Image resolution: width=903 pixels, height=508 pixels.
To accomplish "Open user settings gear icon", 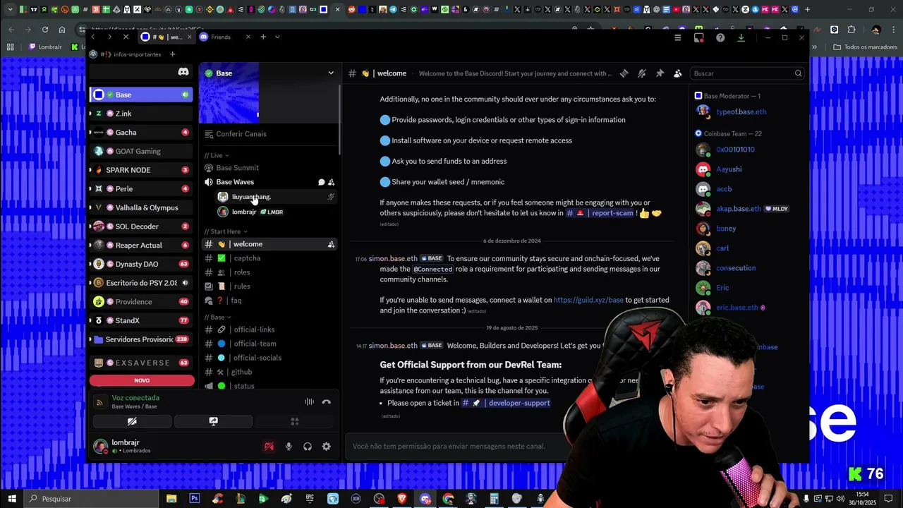I will click(x=326, y=447).
